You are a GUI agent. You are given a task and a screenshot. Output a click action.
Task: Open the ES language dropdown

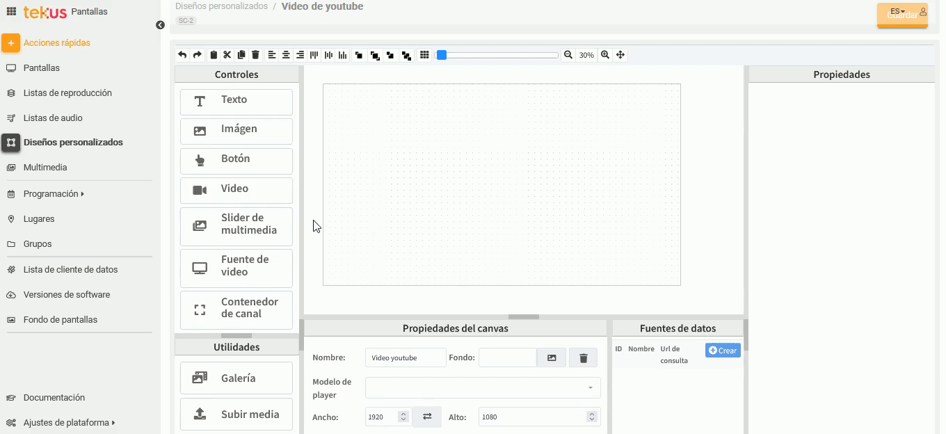897,12
